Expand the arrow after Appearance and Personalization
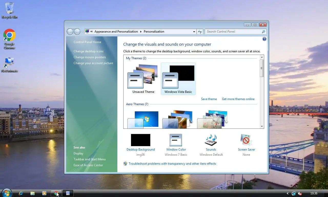The width and height of the screenshot is (328, 197). [141, 32]
